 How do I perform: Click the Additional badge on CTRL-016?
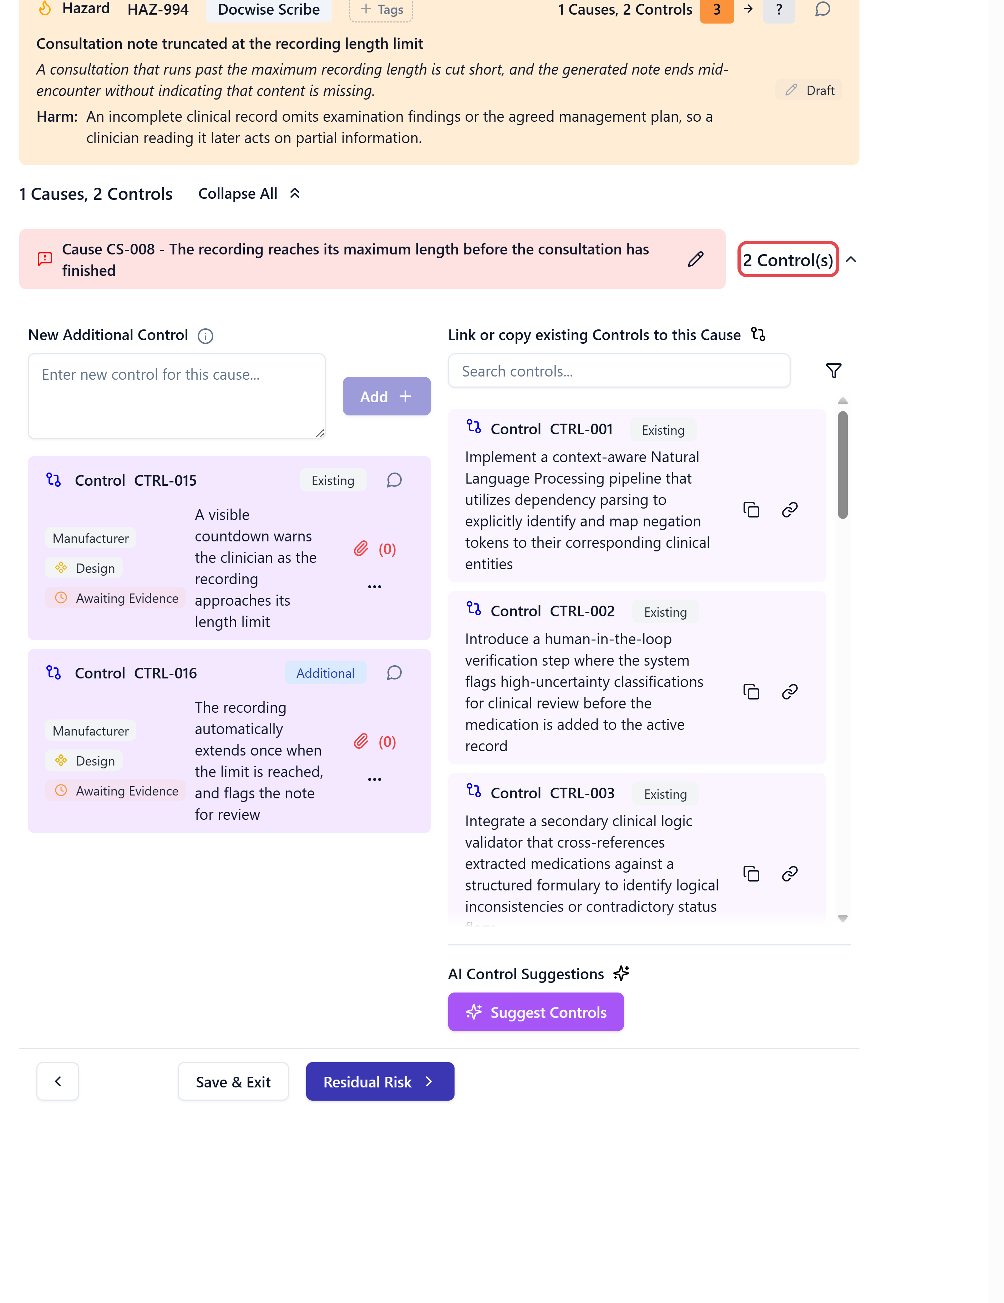coord(326,673)
